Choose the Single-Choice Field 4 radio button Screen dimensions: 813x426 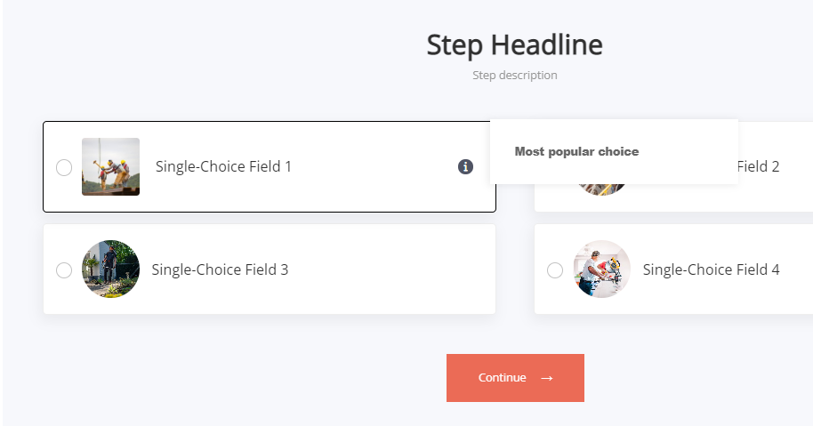point(555,270)
